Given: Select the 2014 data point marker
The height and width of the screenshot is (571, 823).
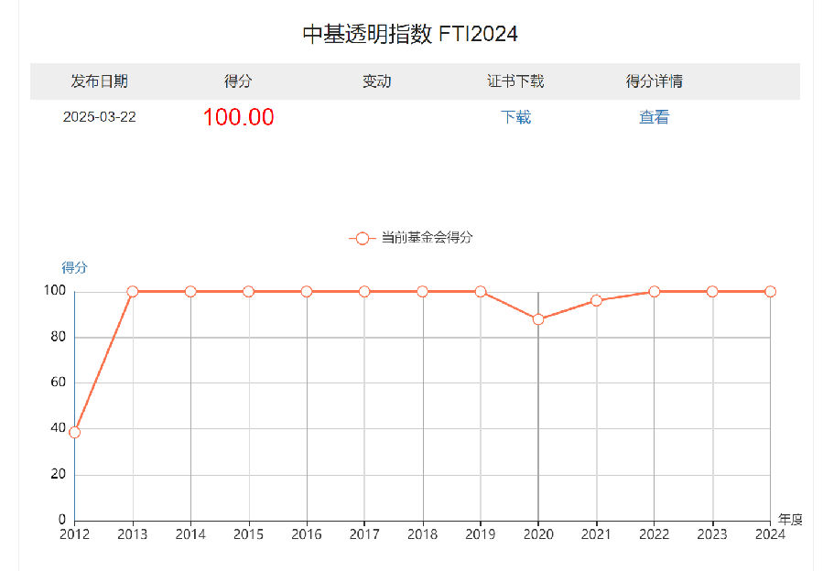Looking at the screenshot, I should coord(190,291).
